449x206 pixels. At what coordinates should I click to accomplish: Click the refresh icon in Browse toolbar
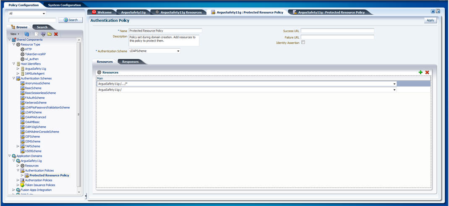coord(26,34)
